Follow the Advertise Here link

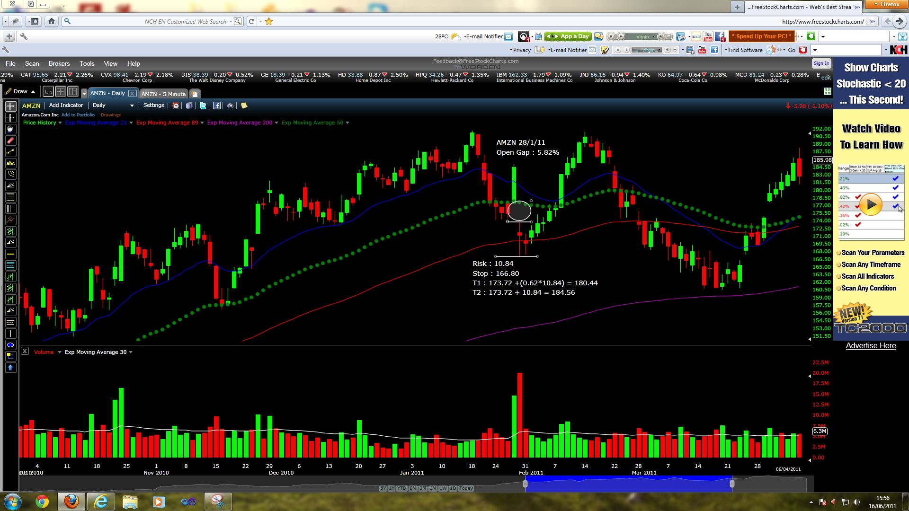[x=871, y=345]
